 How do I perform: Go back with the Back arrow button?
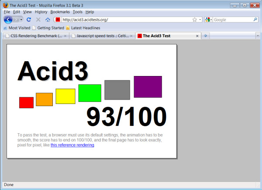[x=8, y=20]
